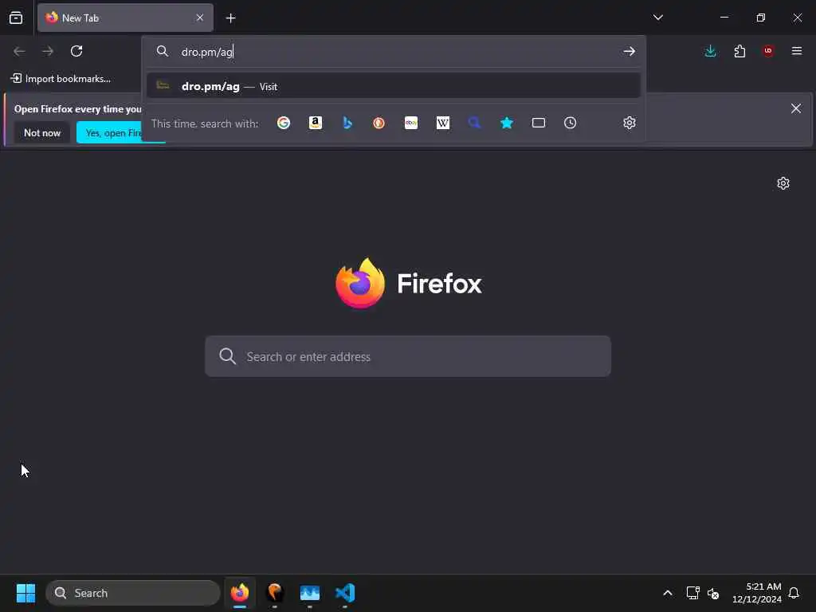The image size is (816, 612).
Task: Open the Windows Start menu
Action: 25,593
